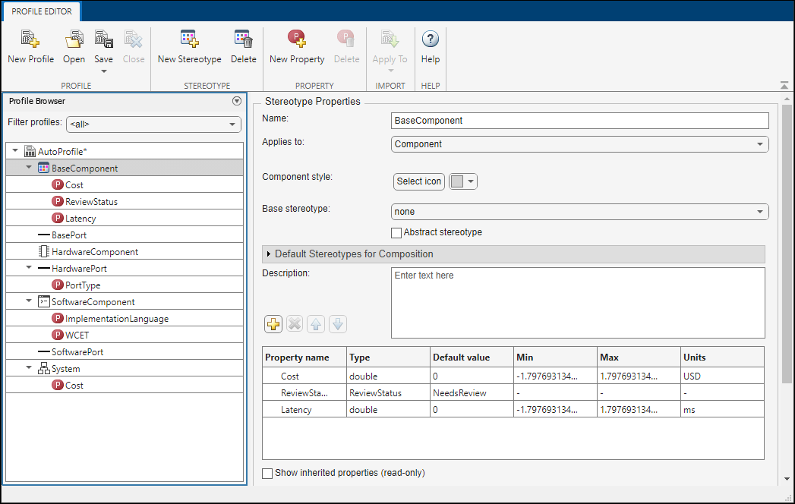Click into the Description text area
This screenshot has width=795, height=504.
click(577, 302)
